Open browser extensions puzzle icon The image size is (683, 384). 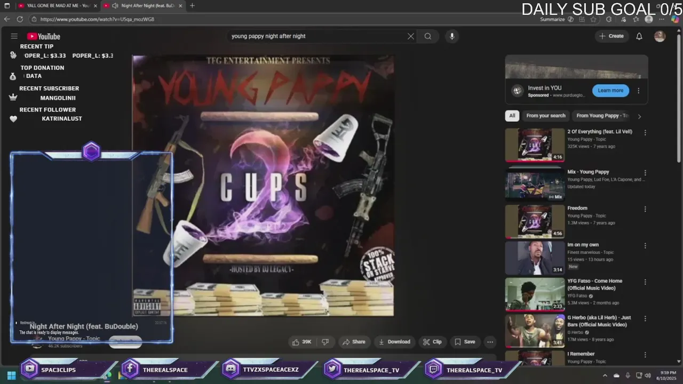point(609,19)
